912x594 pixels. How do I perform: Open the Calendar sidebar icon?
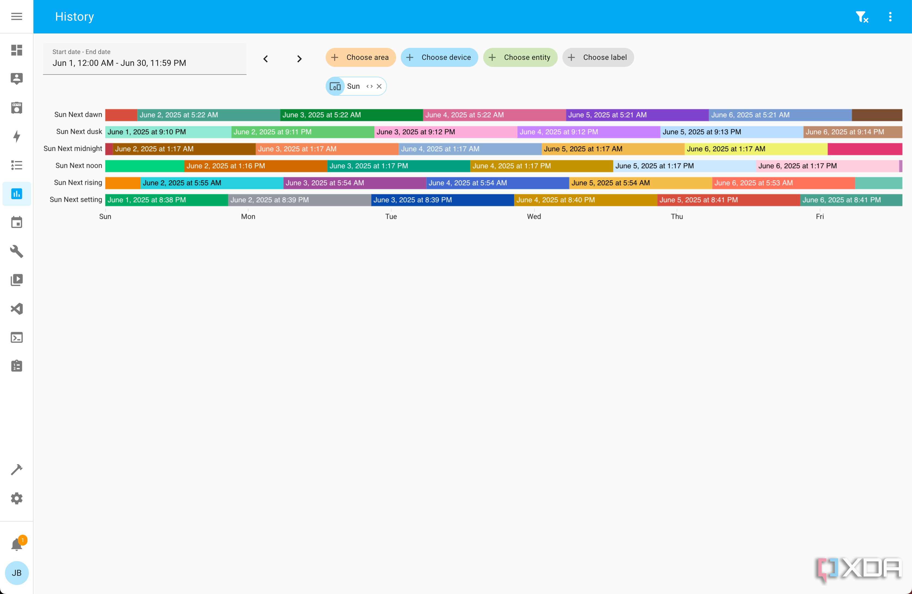pyautogui.click(x=17, y=222)
